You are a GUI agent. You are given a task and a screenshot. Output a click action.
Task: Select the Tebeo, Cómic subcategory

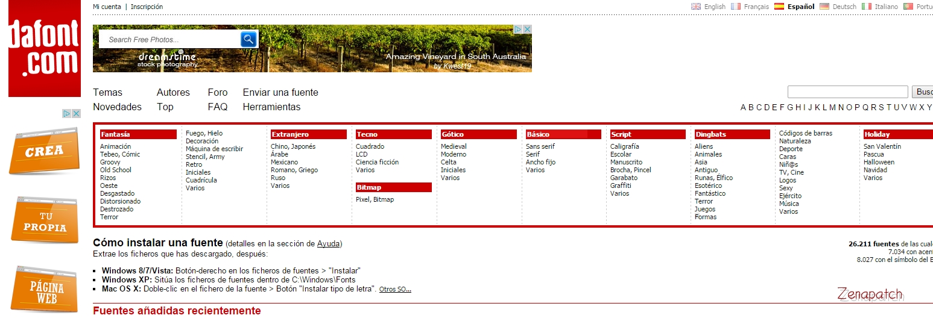point(120,154)
